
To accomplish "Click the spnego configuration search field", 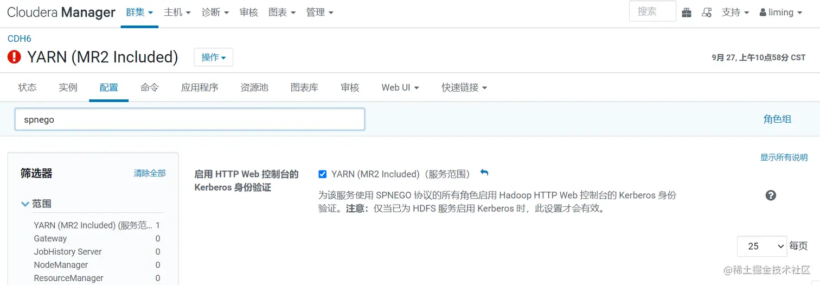I will pyautogui.click(x=190, y=119).
